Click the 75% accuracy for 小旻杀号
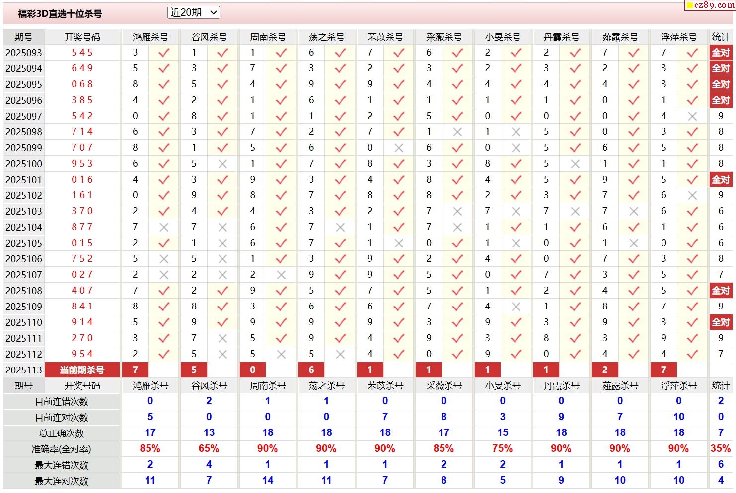The width and height of the screenshot is (736, 493). pos(502,449)
